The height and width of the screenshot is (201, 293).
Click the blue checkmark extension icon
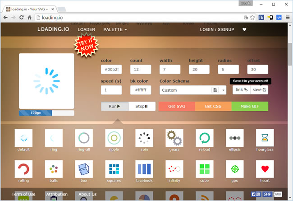pos(279,18)
